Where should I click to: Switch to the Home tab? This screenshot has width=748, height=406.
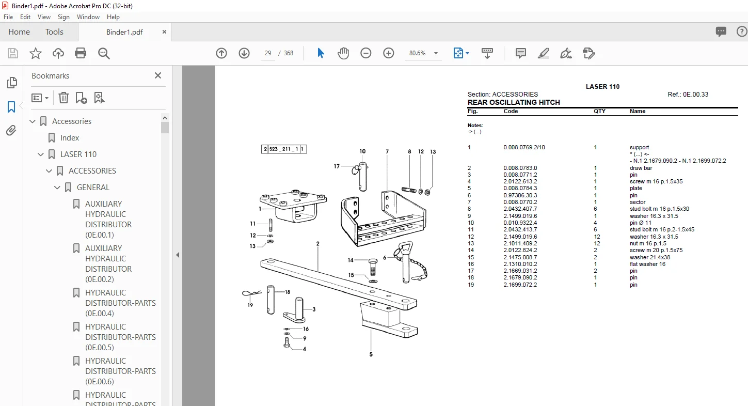(19, 32)
